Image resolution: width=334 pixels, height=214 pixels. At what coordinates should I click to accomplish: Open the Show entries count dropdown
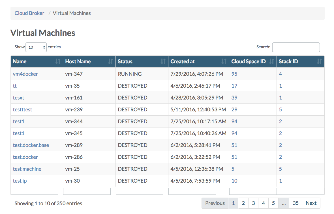click(x=36, y=47)
